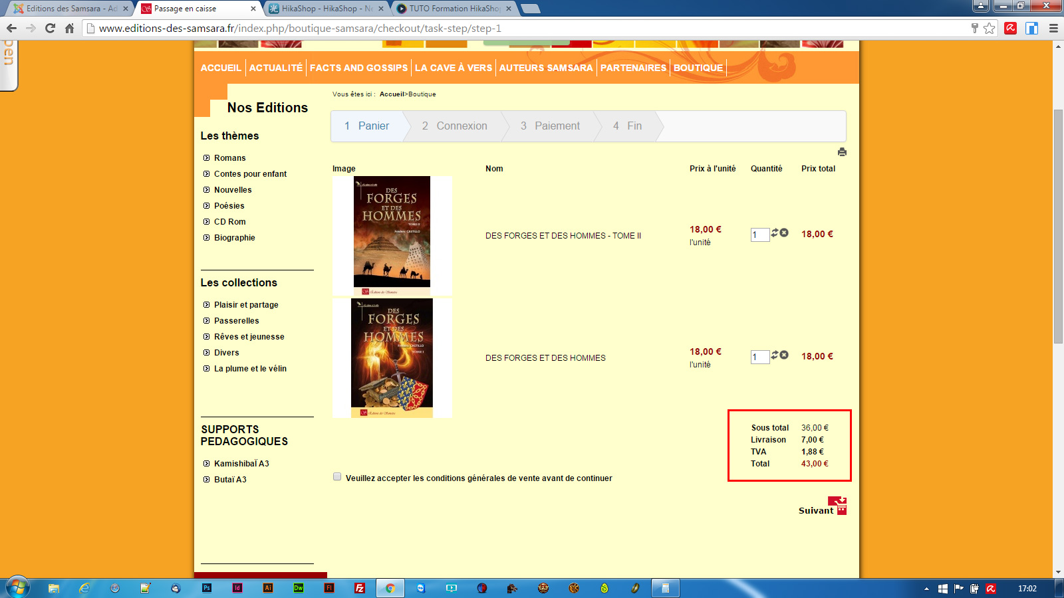Open the ACTUALITÉ menu item

[x=276, y=68]
